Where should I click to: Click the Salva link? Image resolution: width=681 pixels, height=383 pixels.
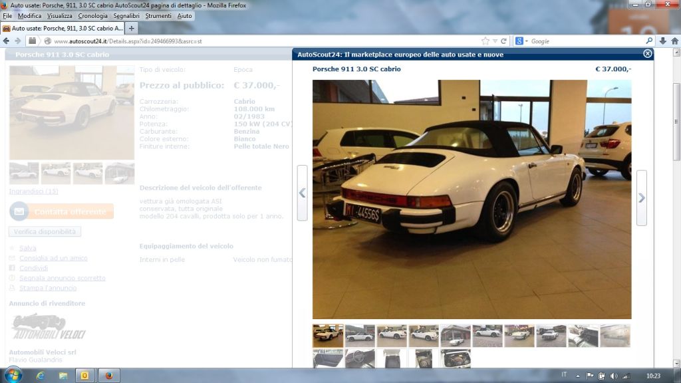pyautogui.click(x=27, y=248)
